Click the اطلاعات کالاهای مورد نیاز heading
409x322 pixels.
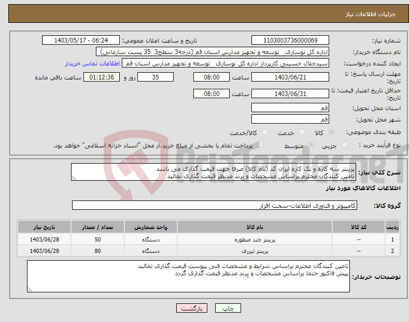pyautogui.click(x=363, y=188)
